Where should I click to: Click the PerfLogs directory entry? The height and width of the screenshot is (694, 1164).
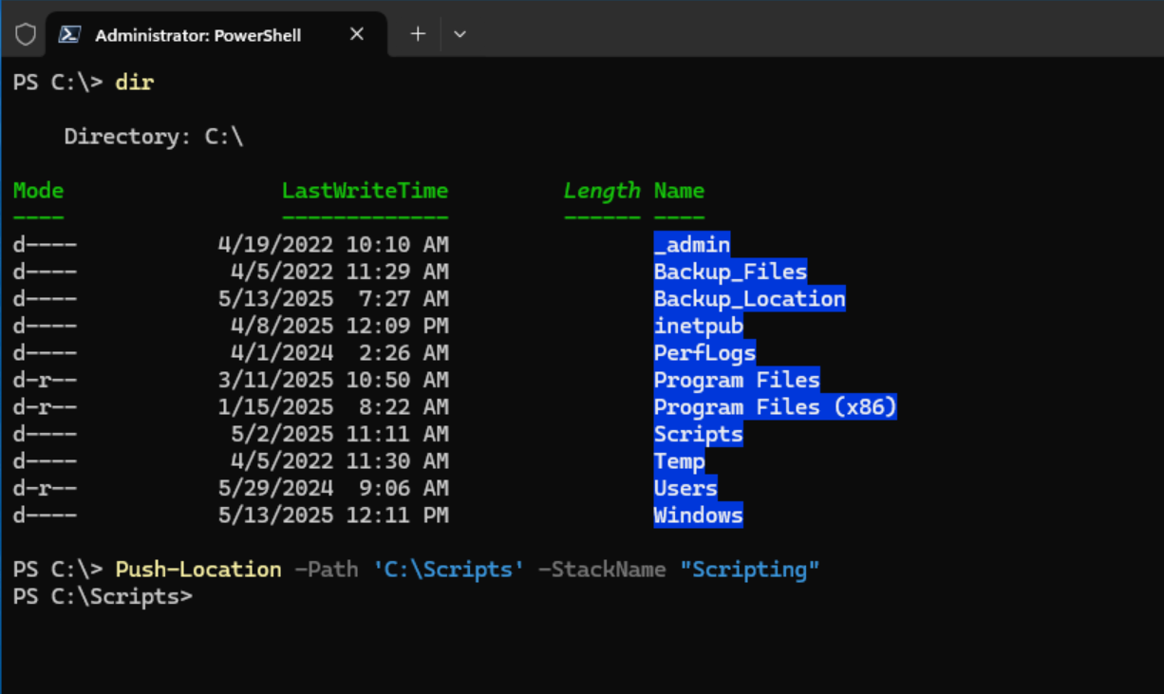[704, 352]
